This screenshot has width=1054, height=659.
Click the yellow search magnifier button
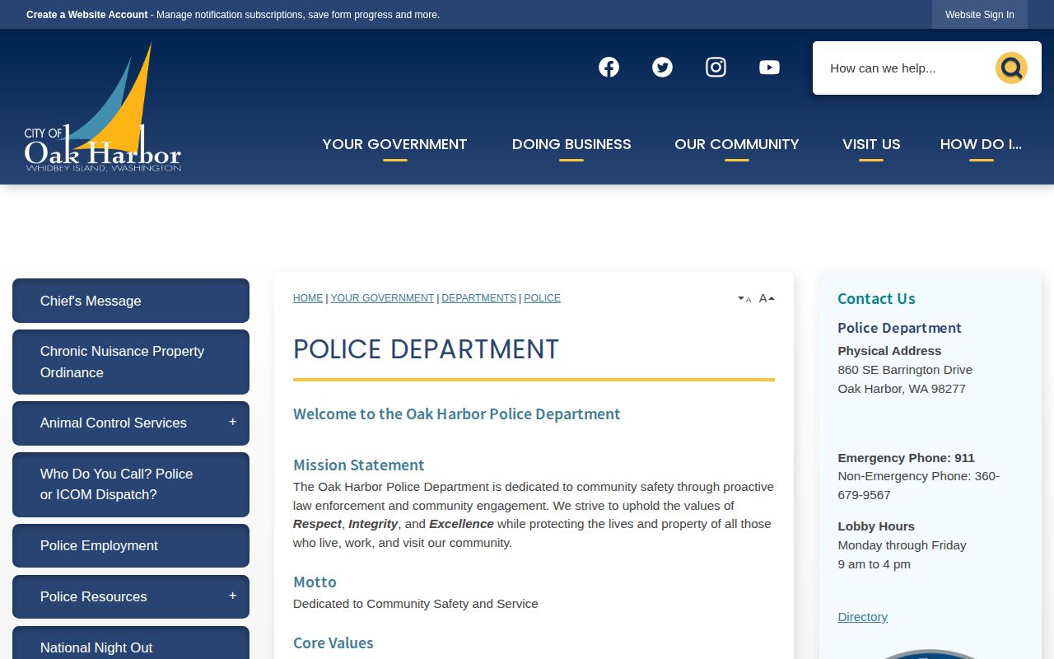click(x=1011, y=68)
